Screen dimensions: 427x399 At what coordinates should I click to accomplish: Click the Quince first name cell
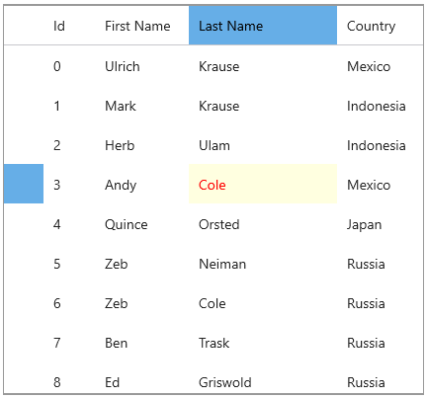coord(142,223)
